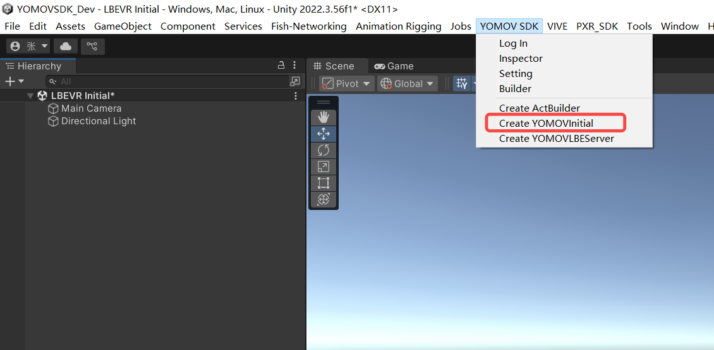Choose Inspector in YOMOV SDK menu
Image resolution: width=714 pixels, height=350 pixels.
tap(564, 59)
